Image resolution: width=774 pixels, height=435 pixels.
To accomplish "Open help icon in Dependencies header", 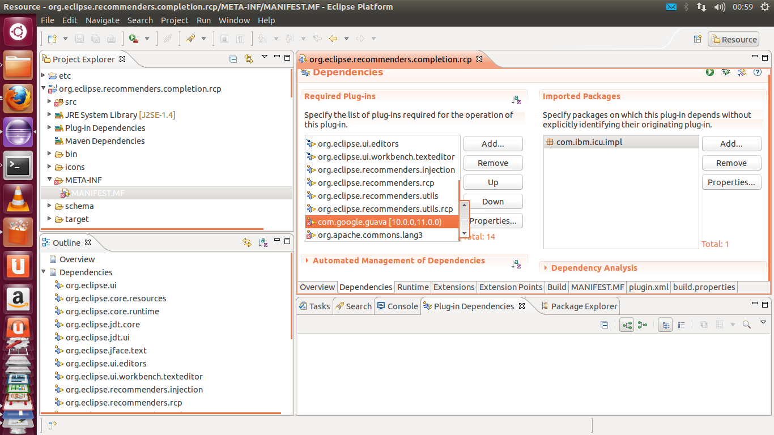I will click(x=758, y=72).
